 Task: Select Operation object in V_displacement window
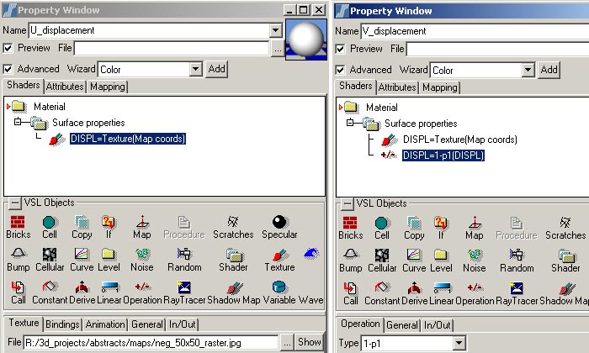(475, 293)
